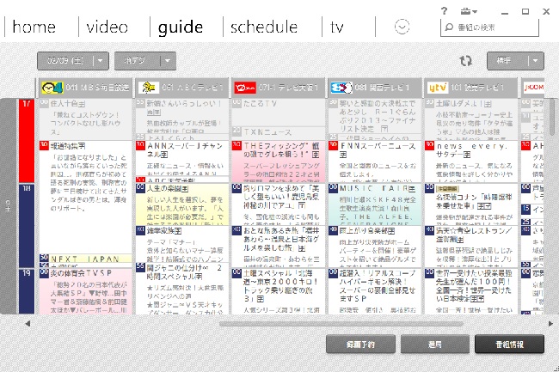
Task: Select the 18 o'clock hour marker
Action: pos(27,225)
